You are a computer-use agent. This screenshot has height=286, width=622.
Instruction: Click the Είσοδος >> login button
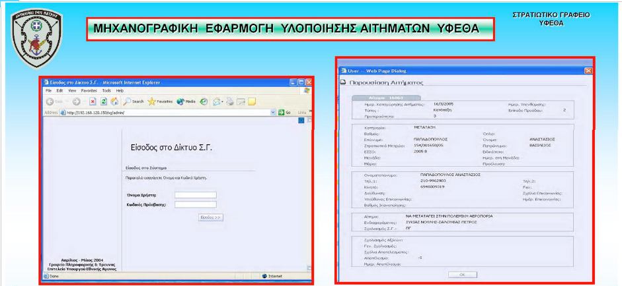point(210,217)
